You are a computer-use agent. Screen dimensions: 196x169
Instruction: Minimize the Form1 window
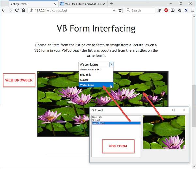(x=164, y=110)
